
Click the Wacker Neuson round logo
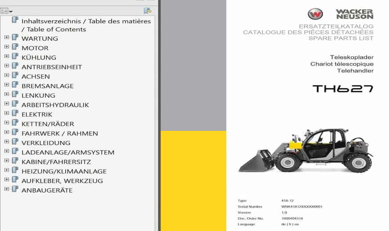click(x=315, y=14)
